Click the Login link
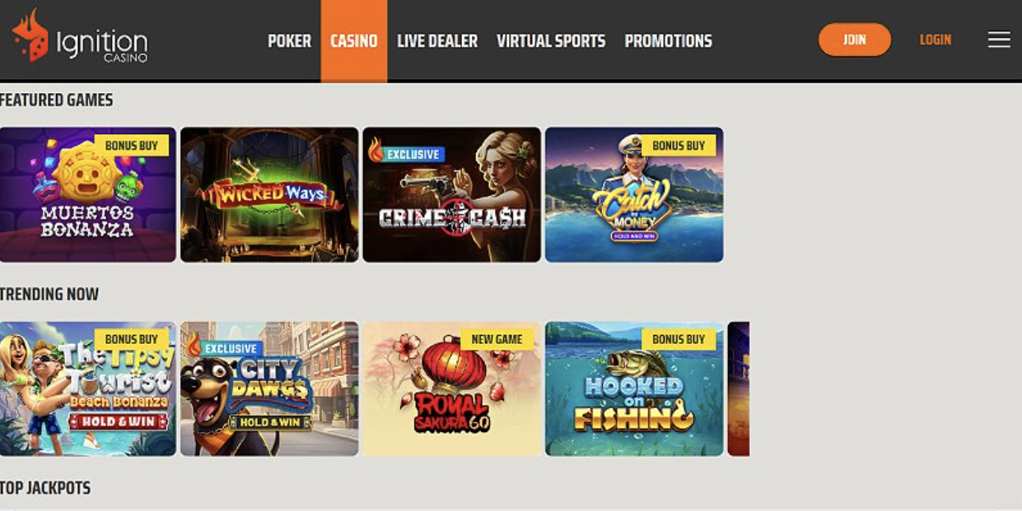Image resolution: width=1022 pixels, height=511 pixels. [936, 39]
